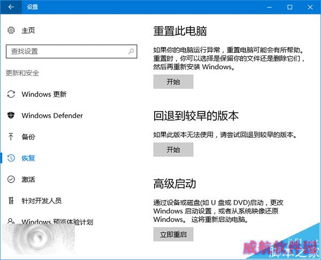The height and width of the screenshot is (260, 321).
Task: Click the back arrow in title bar
Action: 11,7
